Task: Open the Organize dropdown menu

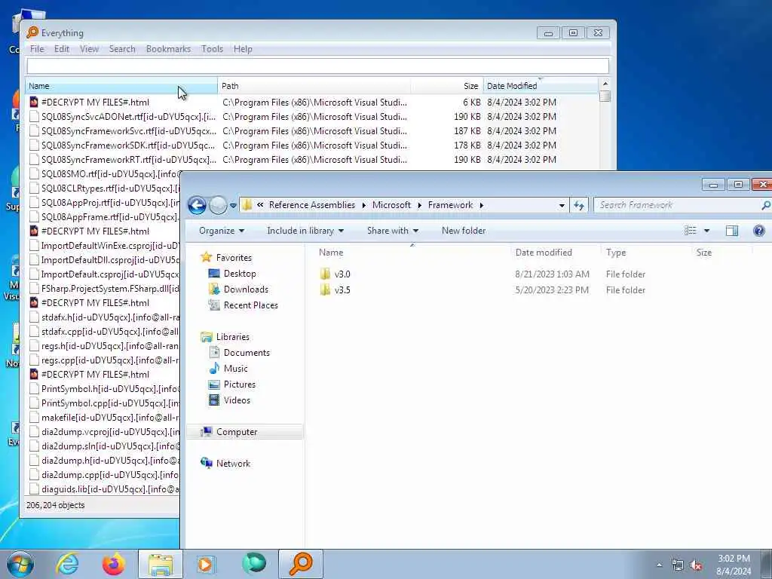Action: point(222,231)
